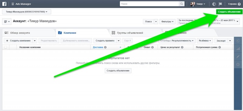Click center Создать объявление button
Screen dimensions: 243x111
coord(118,71)
